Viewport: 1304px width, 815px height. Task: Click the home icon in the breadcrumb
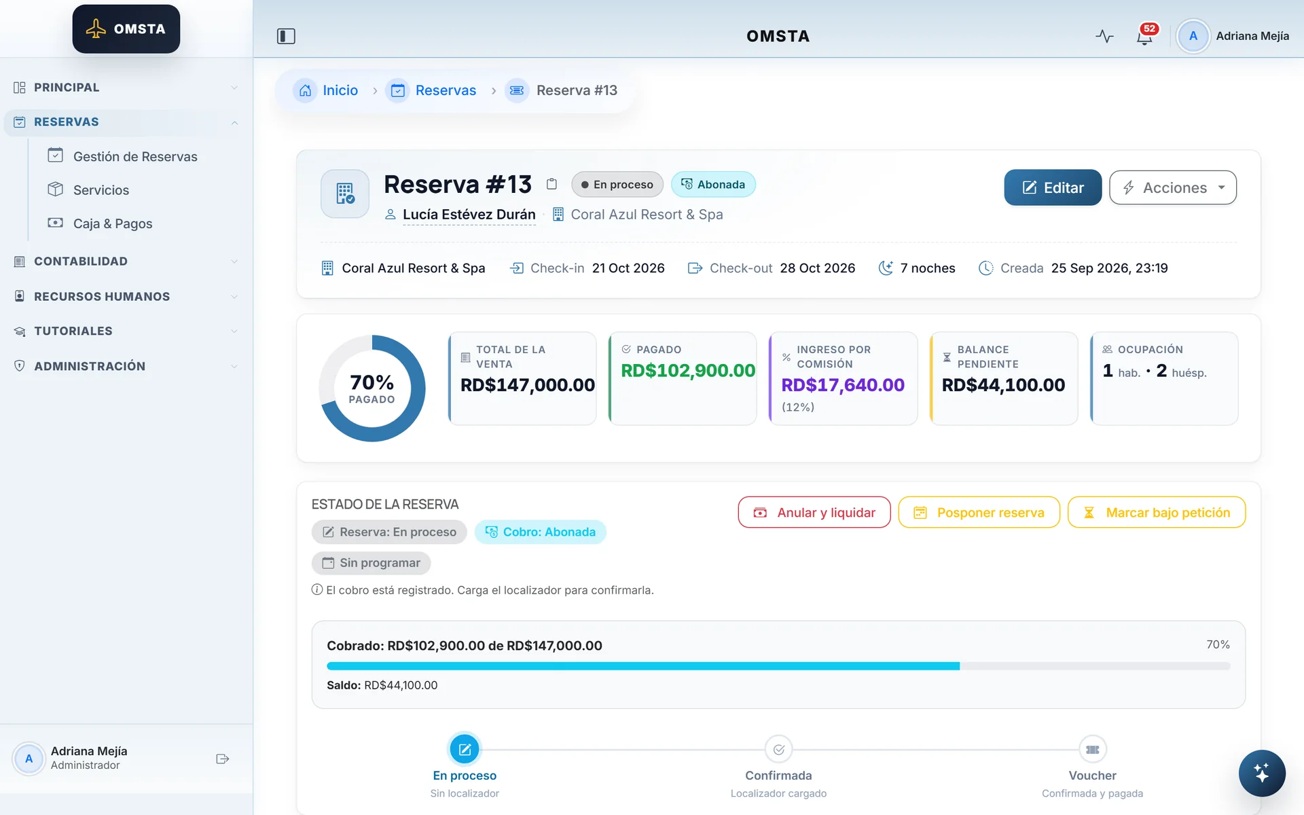(305, 90)
